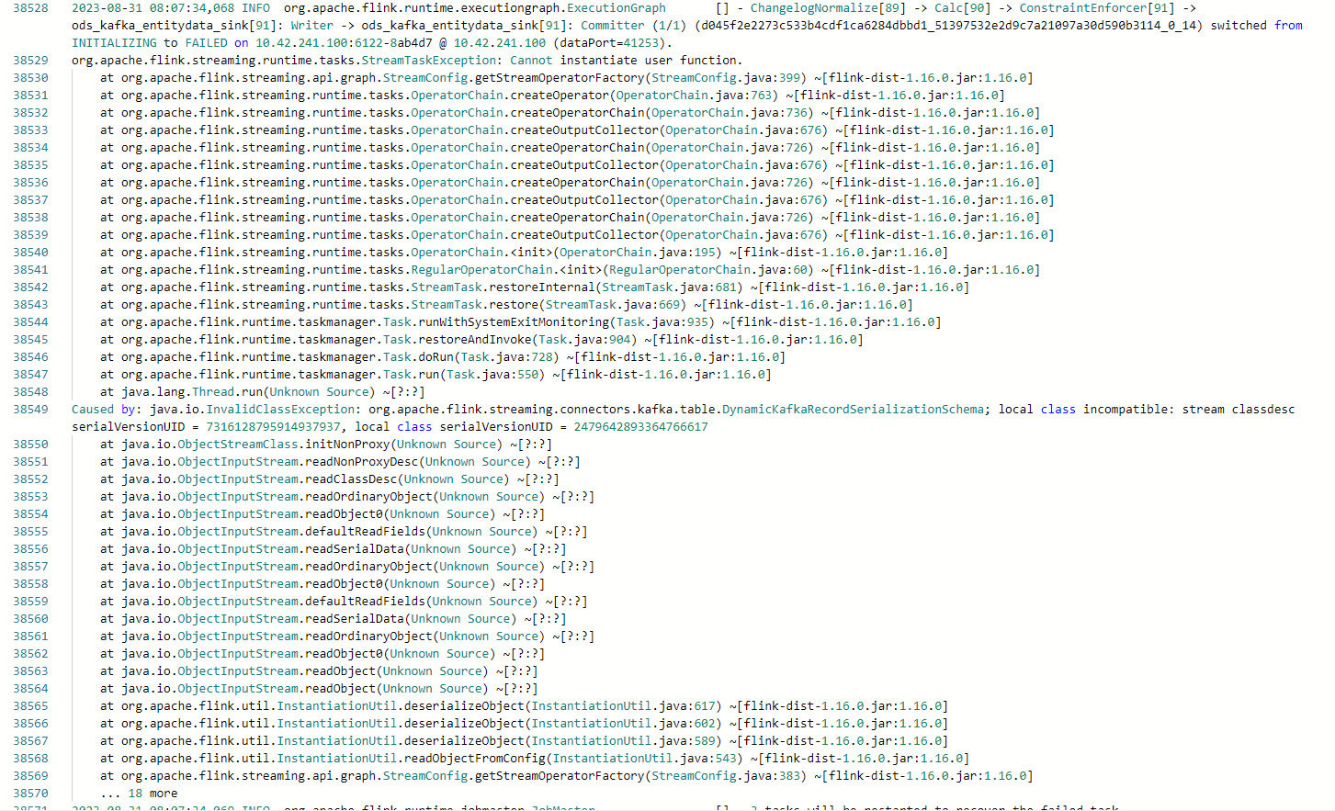Select the DynamicKafkaRecordSerializationSchema class name
This screenshot has width=1335, height=811.
coord(853,410)
